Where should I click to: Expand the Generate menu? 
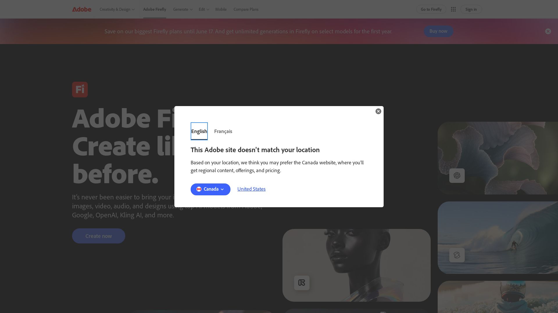point(183,9)
